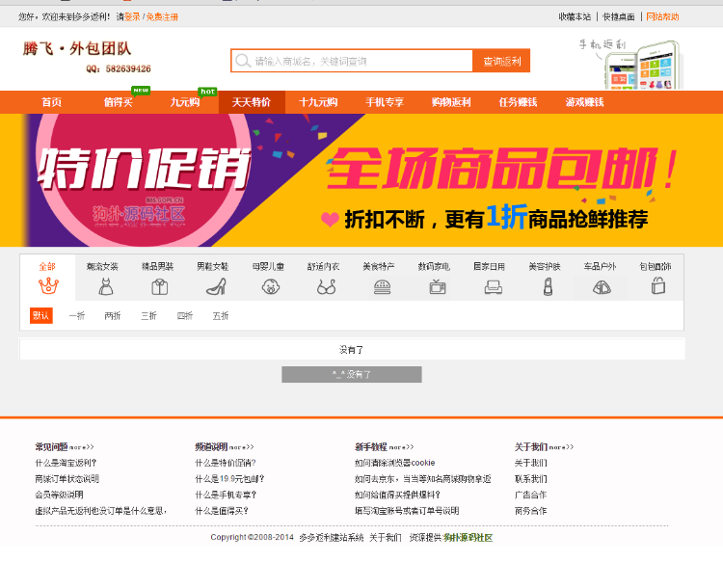Open more link beside 常见问题
723x562 pixels.
point(82,447)
